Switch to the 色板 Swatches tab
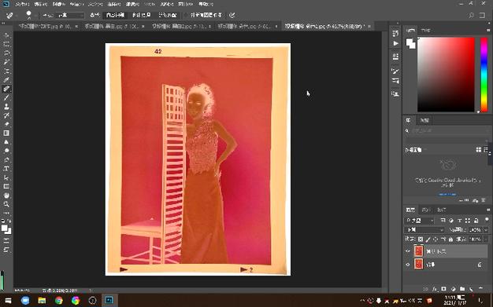Image resolution: width=493 pixels, height=307 pixels. pyautogui.click(x=426, y=30)
